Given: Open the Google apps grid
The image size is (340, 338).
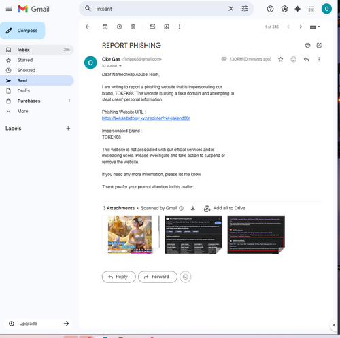Looking at the screenshot, I should (x=311, y=9).
